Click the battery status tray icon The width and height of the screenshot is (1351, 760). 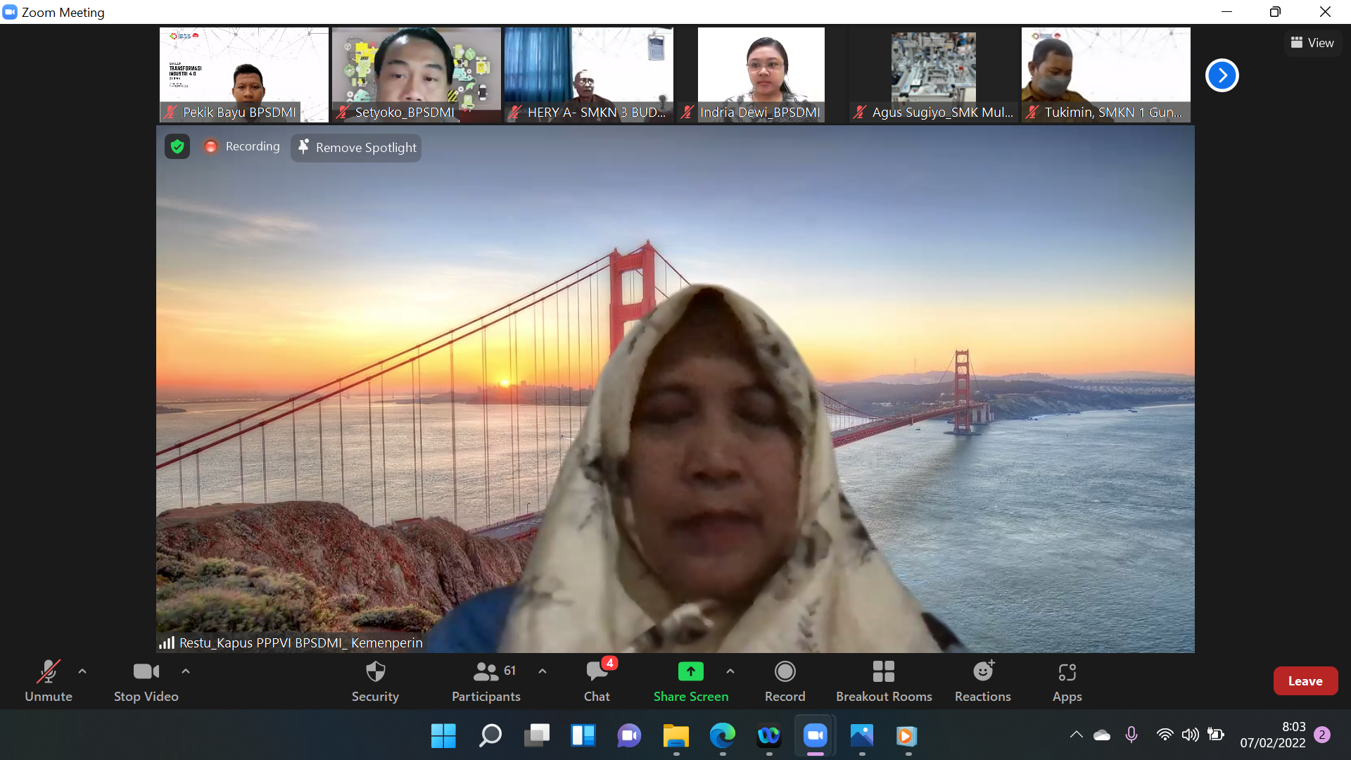tap(1216, 735)
